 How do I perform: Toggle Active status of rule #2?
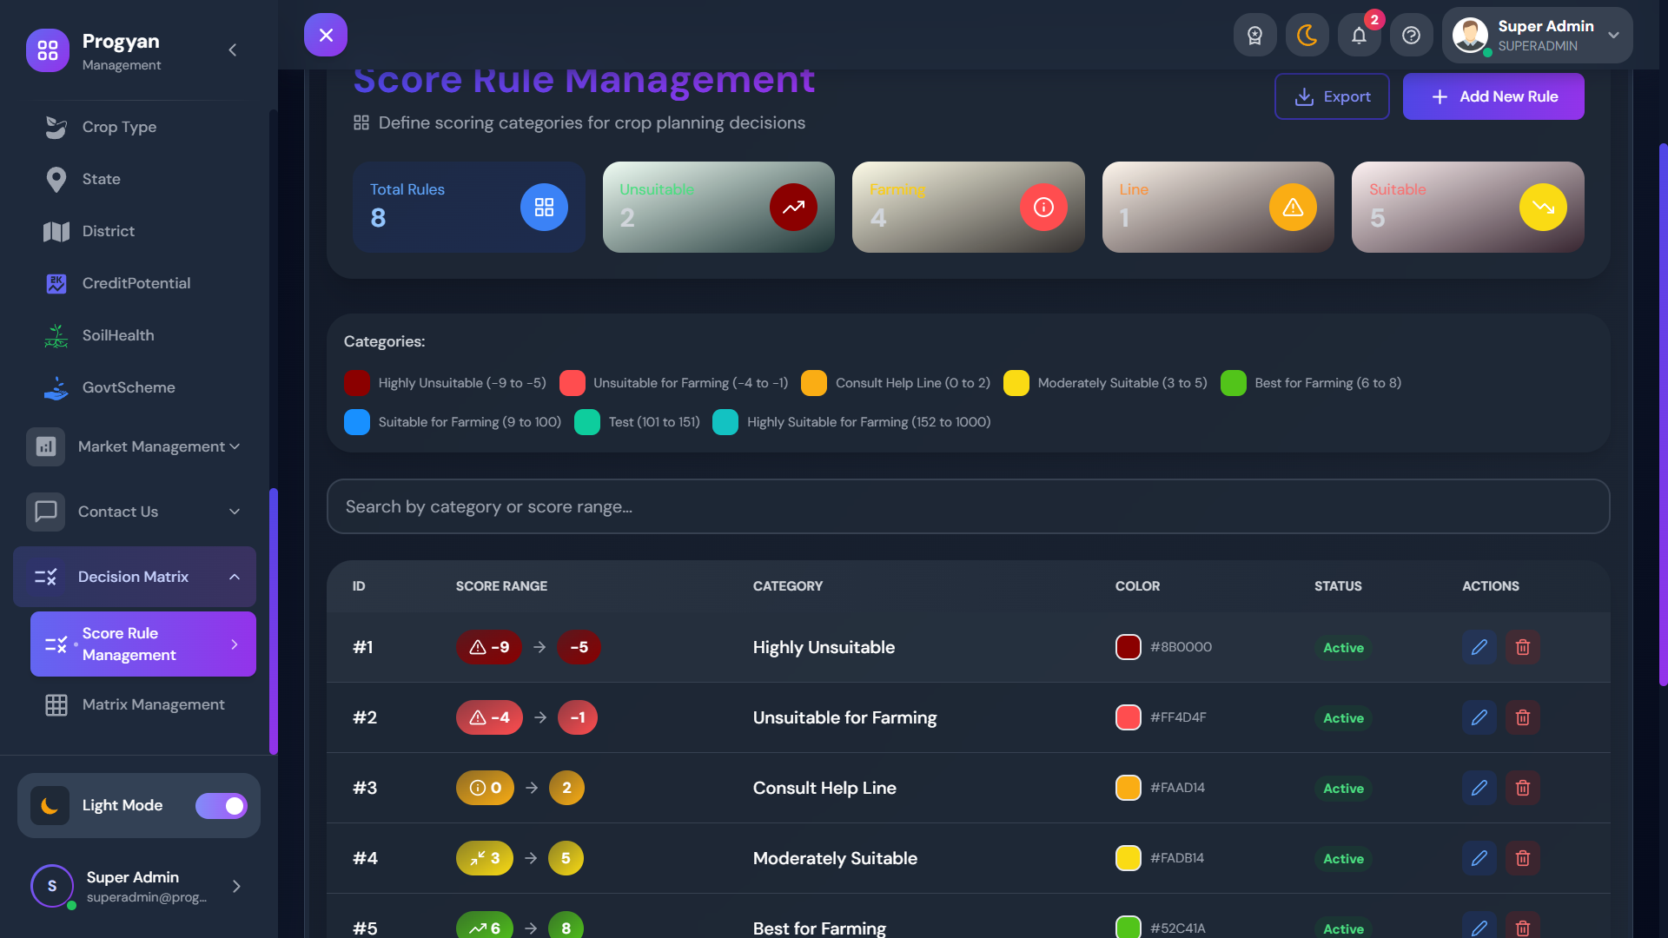(1343, 718)
